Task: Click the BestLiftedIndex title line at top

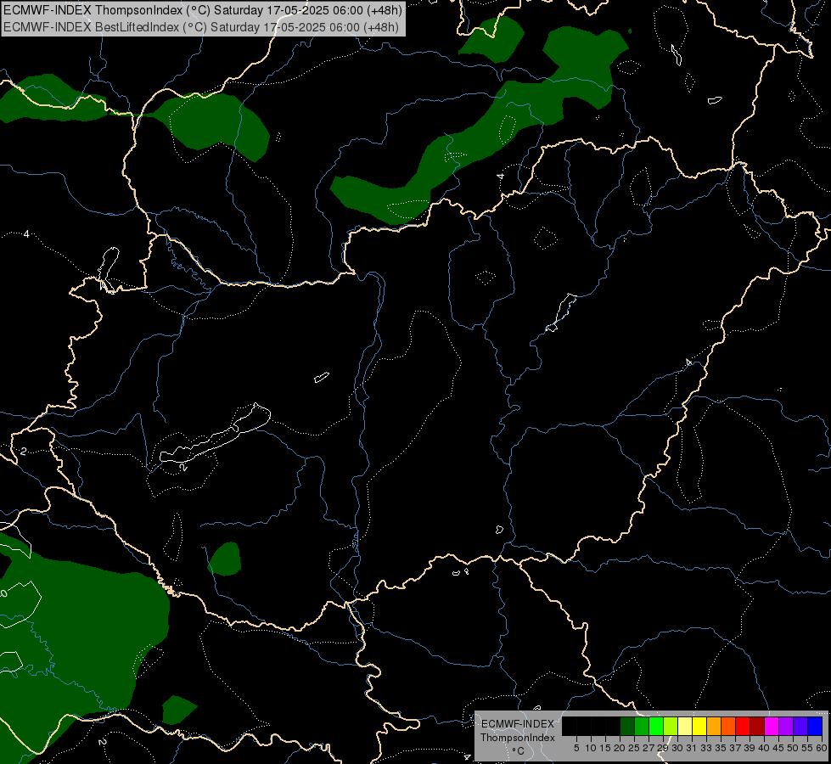Action: tap(201, 26)
